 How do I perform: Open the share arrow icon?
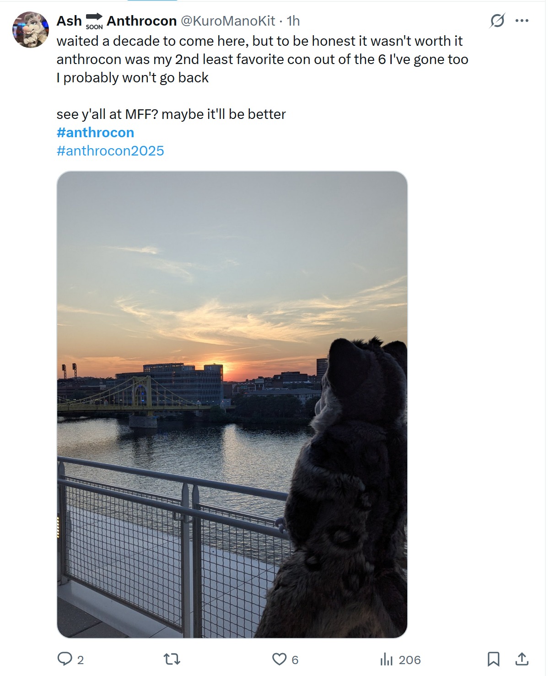[522, 659]
